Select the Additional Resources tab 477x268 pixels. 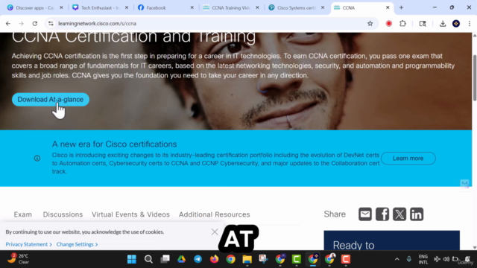coord(215,214)
